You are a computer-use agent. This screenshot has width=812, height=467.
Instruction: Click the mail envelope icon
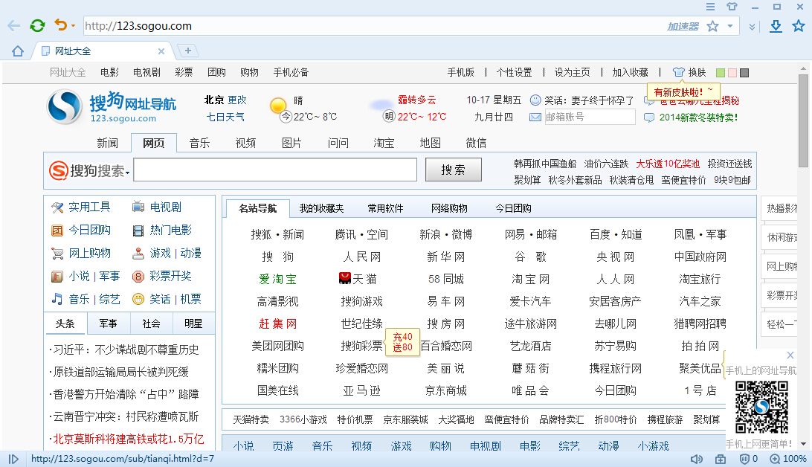pos(535,117)
